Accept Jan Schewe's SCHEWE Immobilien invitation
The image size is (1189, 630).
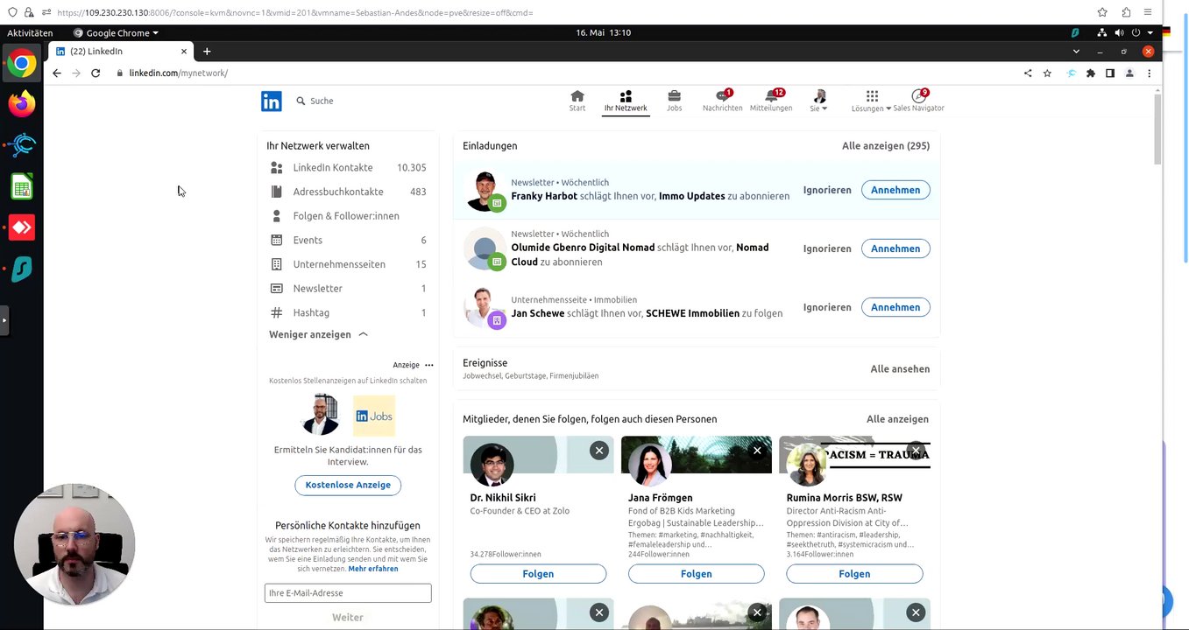pyautogui.click(x=895, y=307)
